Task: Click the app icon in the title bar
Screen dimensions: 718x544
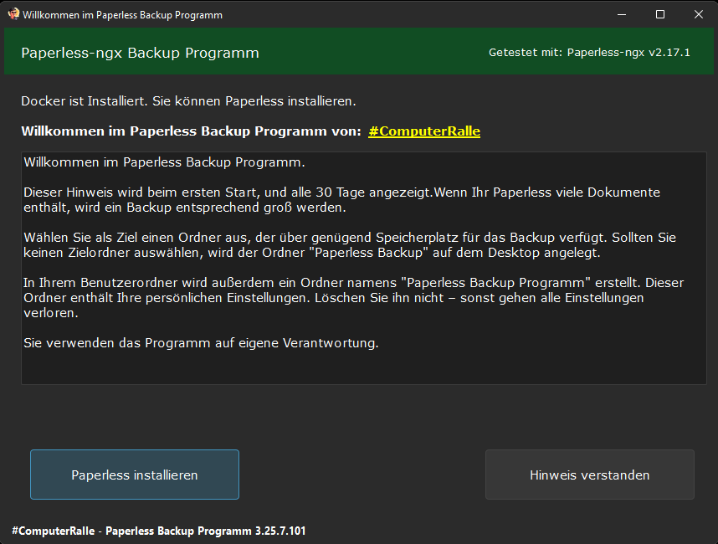Action: click(13, 14)
